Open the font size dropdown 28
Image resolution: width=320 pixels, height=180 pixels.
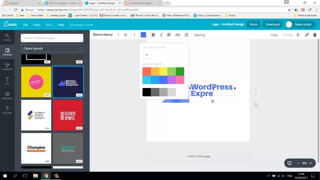coord(129,34)
